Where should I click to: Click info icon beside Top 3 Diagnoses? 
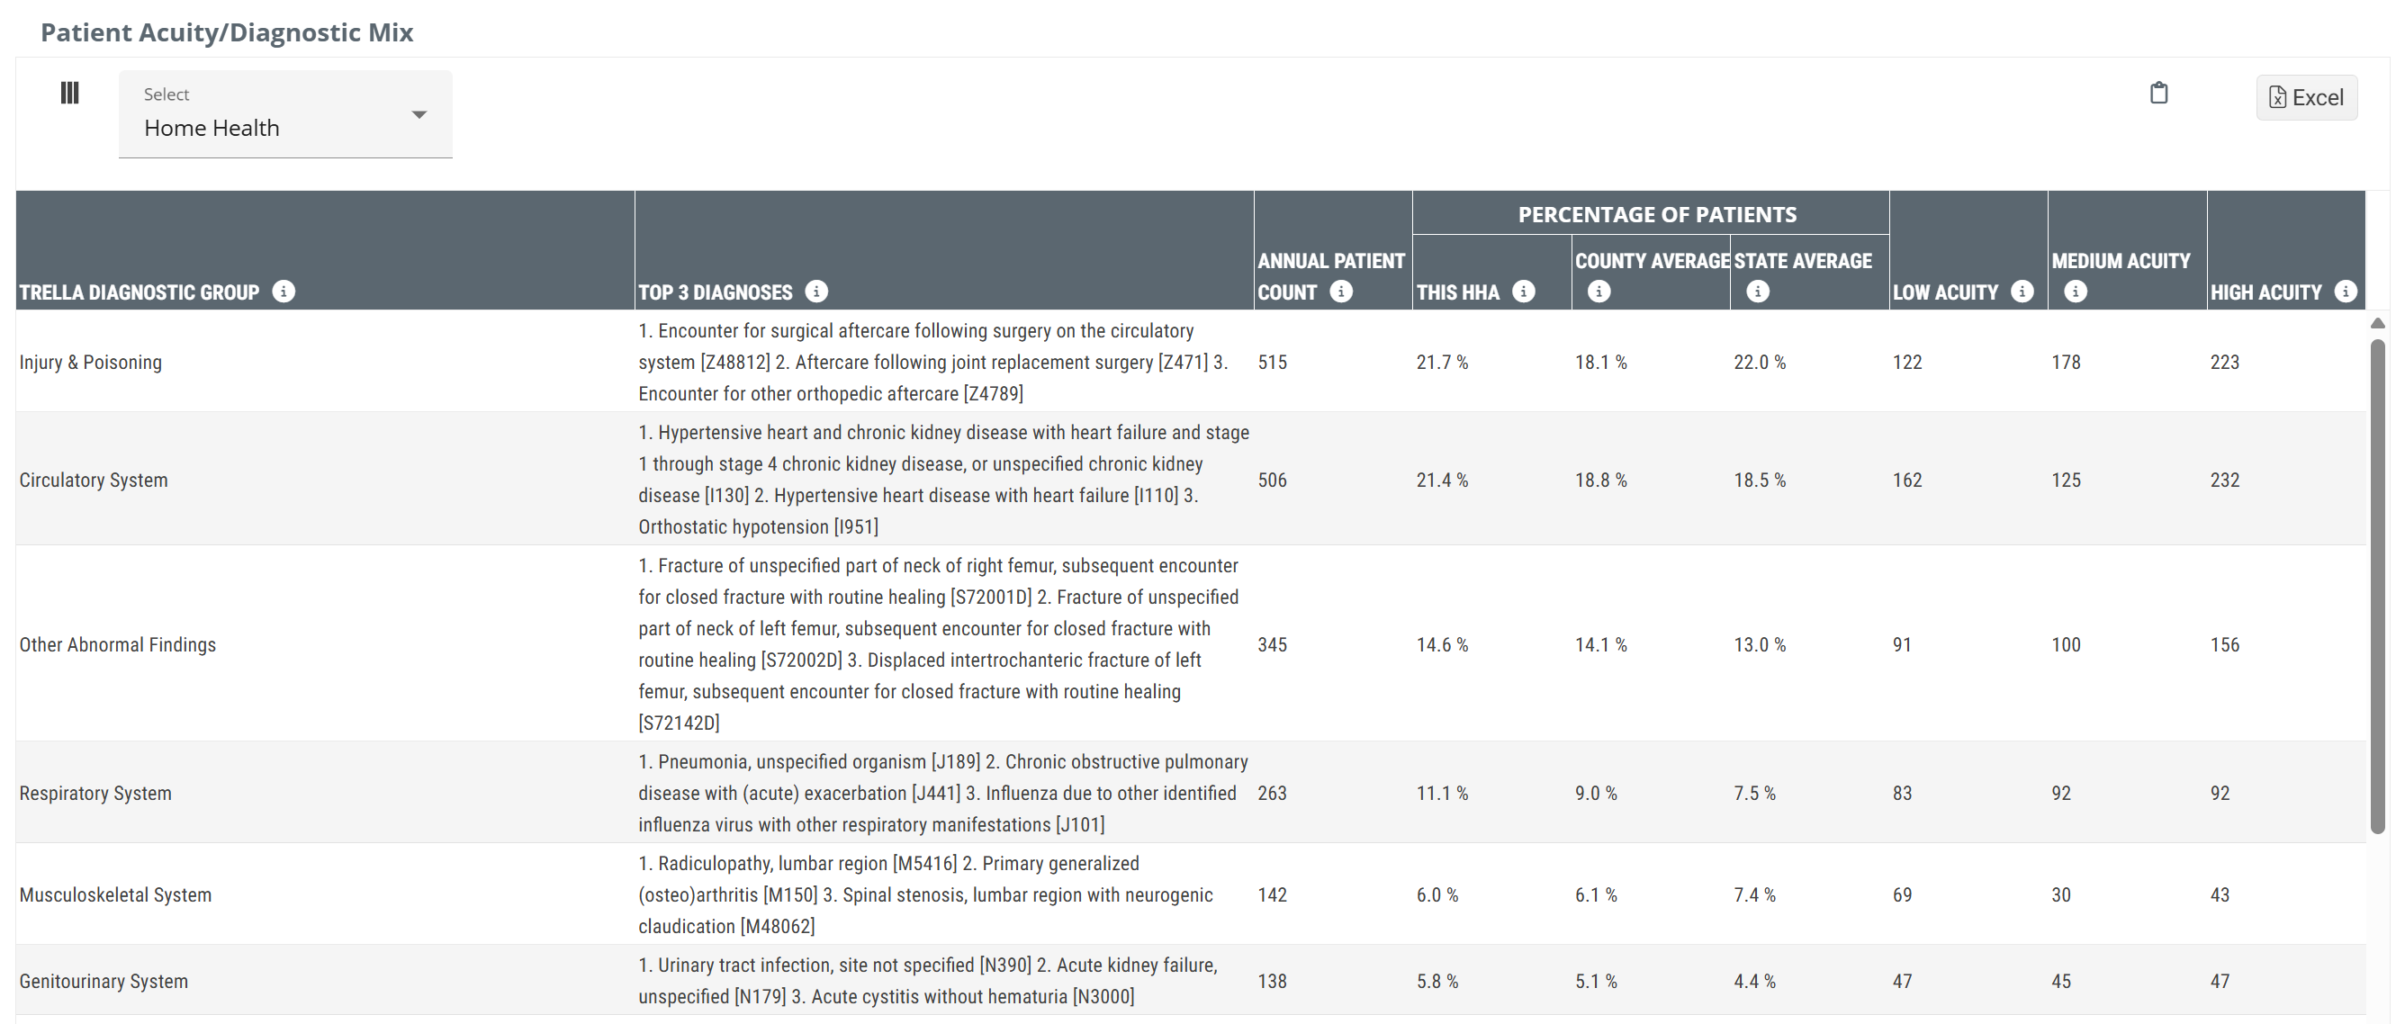click(816, 292)
